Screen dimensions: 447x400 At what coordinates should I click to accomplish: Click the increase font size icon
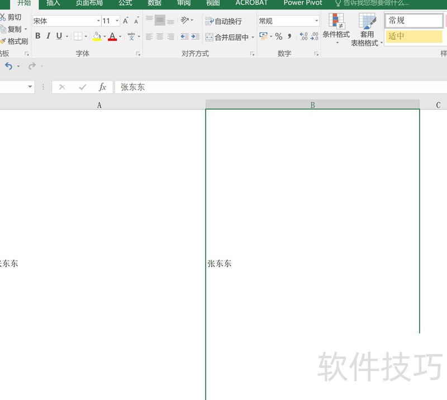(x=126, y=21)
